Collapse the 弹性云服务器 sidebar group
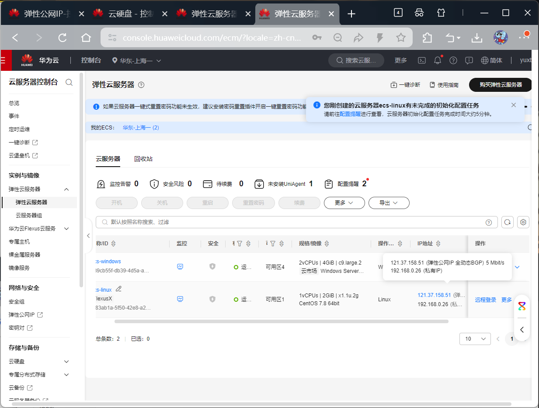 (66, 189)
